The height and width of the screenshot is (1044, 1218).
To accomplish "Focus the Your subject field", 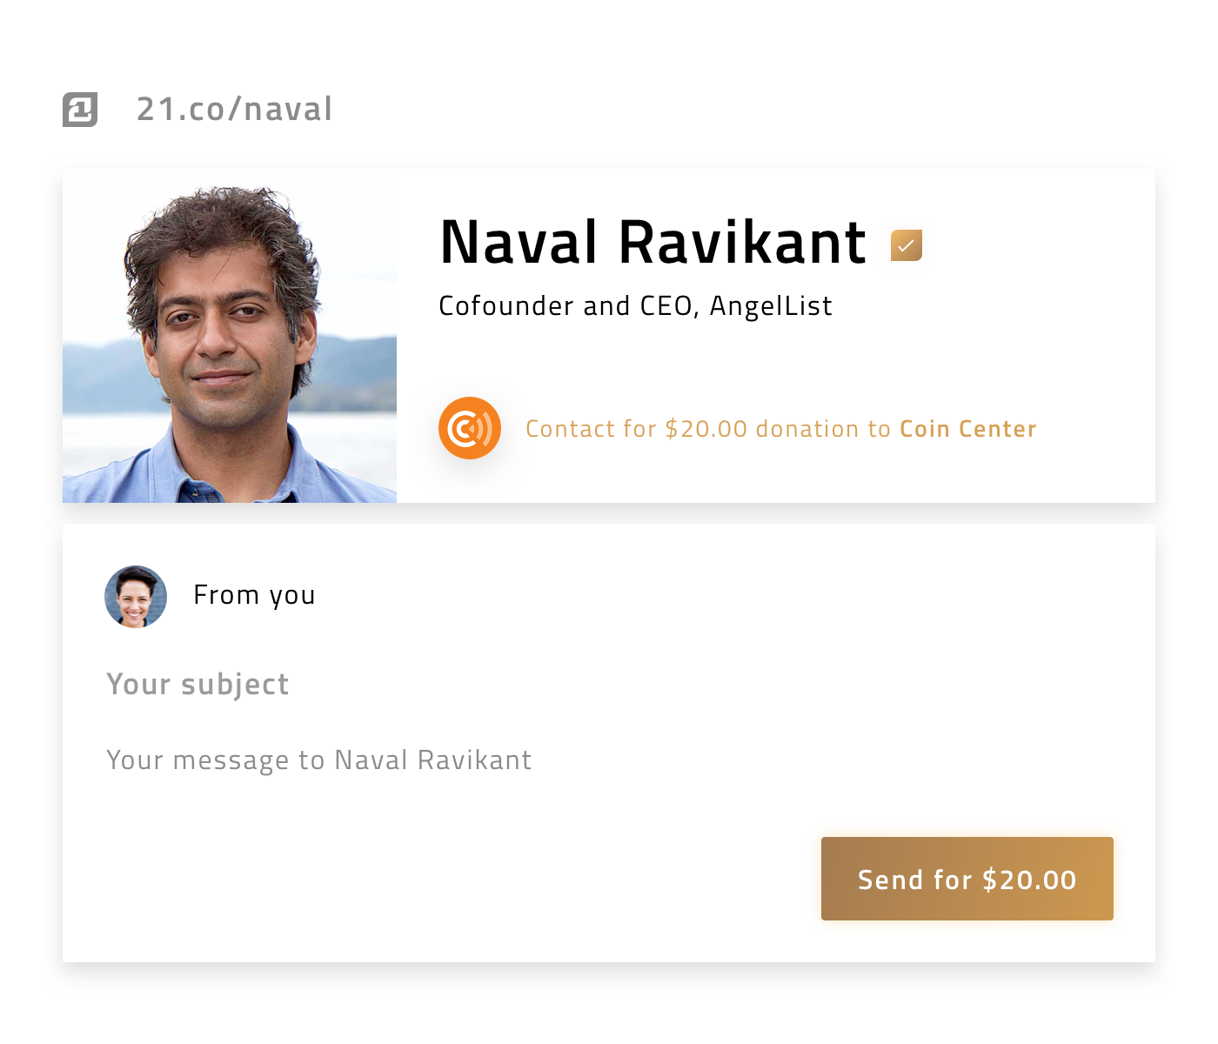I will 609,685.
